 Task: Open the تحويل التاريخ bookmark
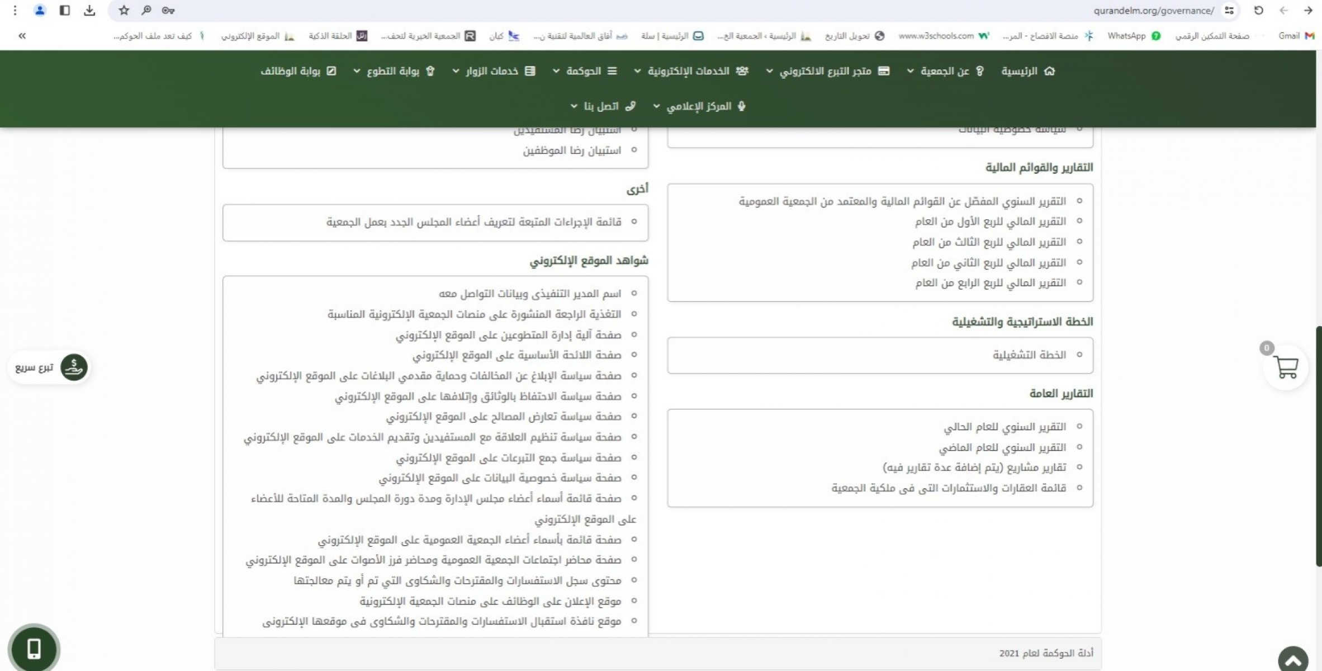[x=855, y=36]
